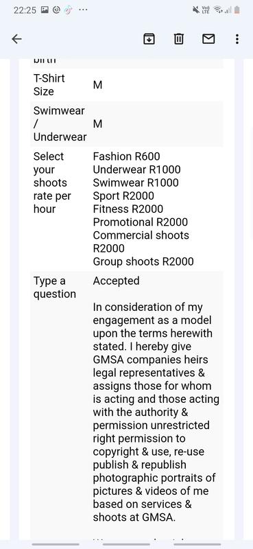Tap the Wi-Fi signal status icon
253x549 pixels.
pos(218,10)
